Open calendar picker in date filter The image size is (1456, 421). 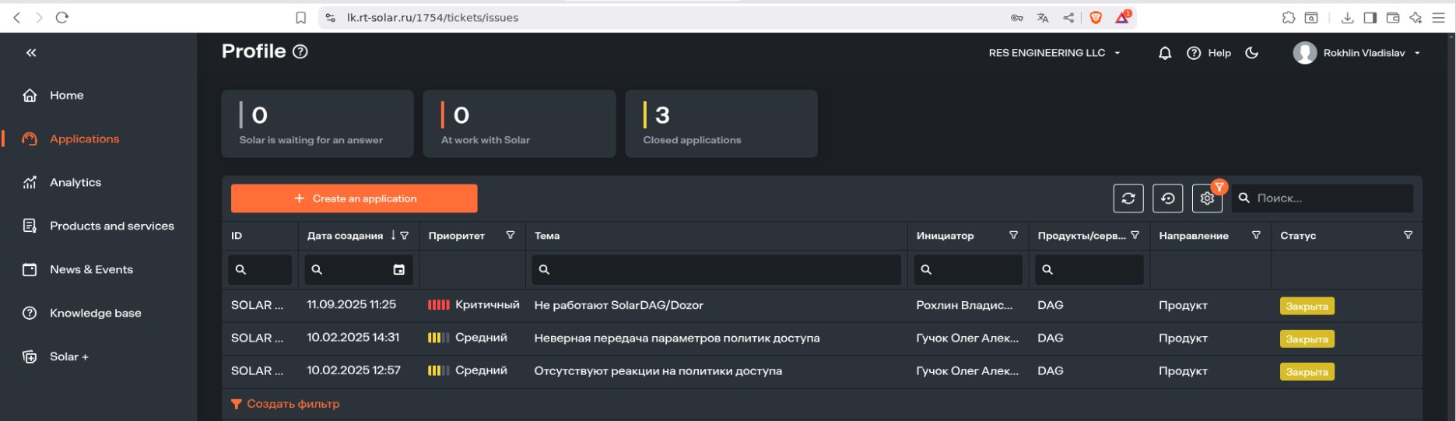[398, 270]
